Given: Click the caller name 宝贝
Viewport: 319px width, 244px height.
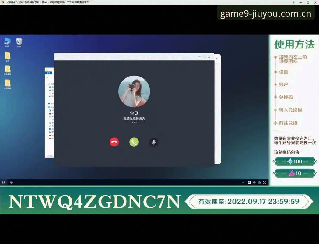Looking at the screenshot, I should (134, 113).
